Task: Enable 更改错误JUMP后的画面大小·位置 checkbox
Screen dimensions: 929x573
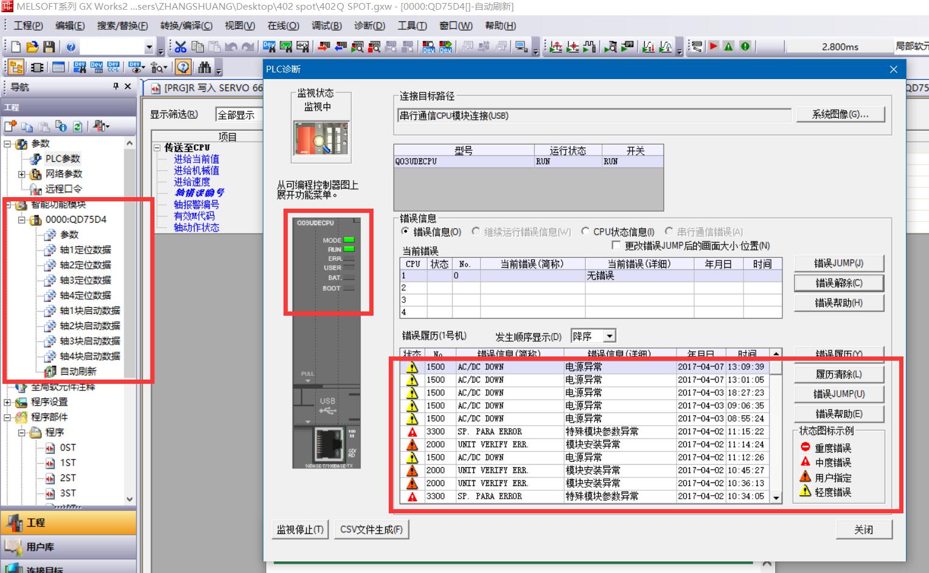Action: (x=616, y=246)
